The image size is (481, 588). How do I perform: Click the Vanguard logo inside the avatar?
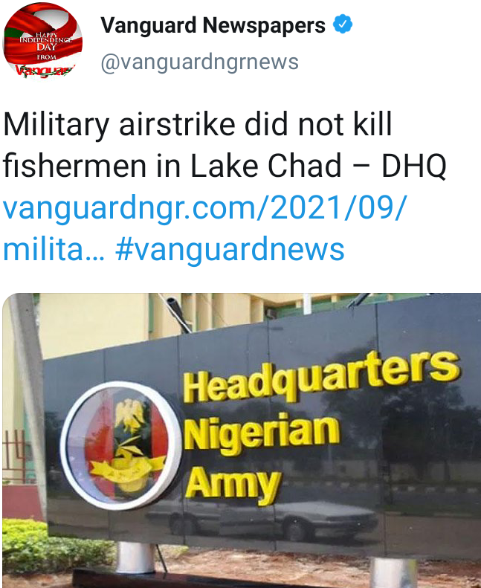(46, 70)
